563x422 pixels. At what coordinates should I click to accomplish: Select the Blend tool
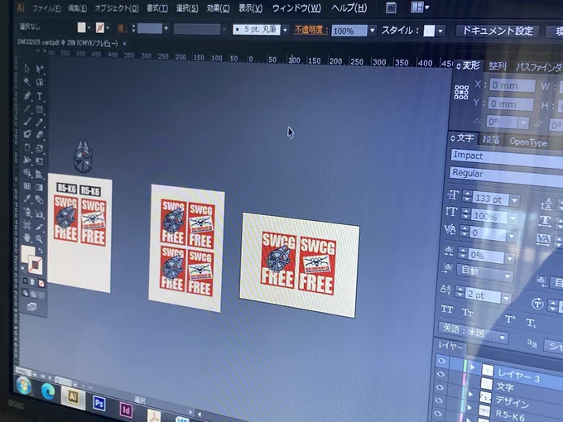[40, 200]
